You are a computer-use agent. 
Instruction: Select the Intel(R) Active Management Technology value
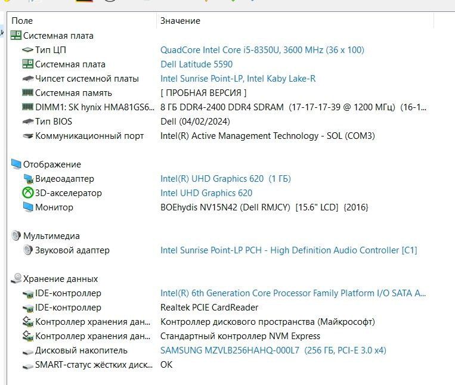click(x=268, y=136)
